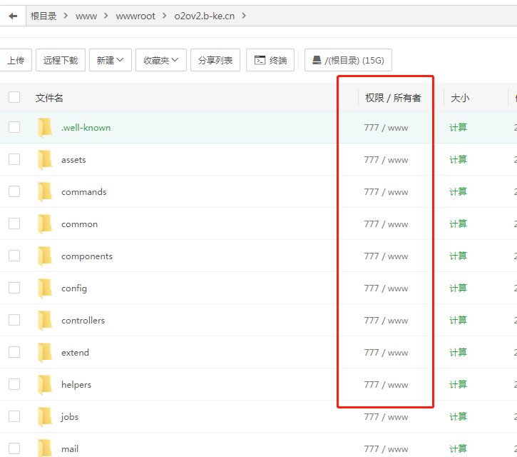The image size is (517, 457).
Task: Open the mail folder icon
Action: (45, 448)
